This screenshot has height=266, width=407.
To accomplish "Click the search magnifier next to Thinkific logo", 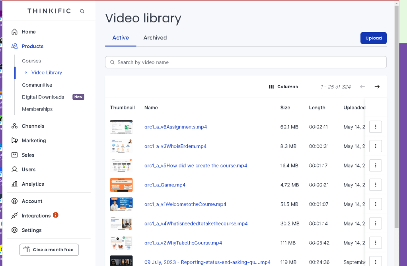I will pos(82,11).
